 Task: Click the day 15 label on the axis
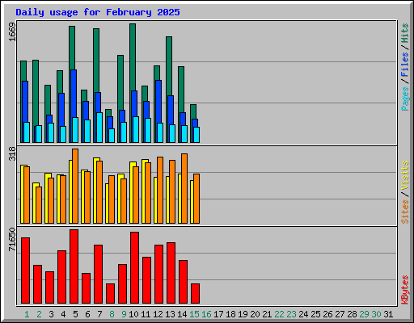(x=194, y=314)
